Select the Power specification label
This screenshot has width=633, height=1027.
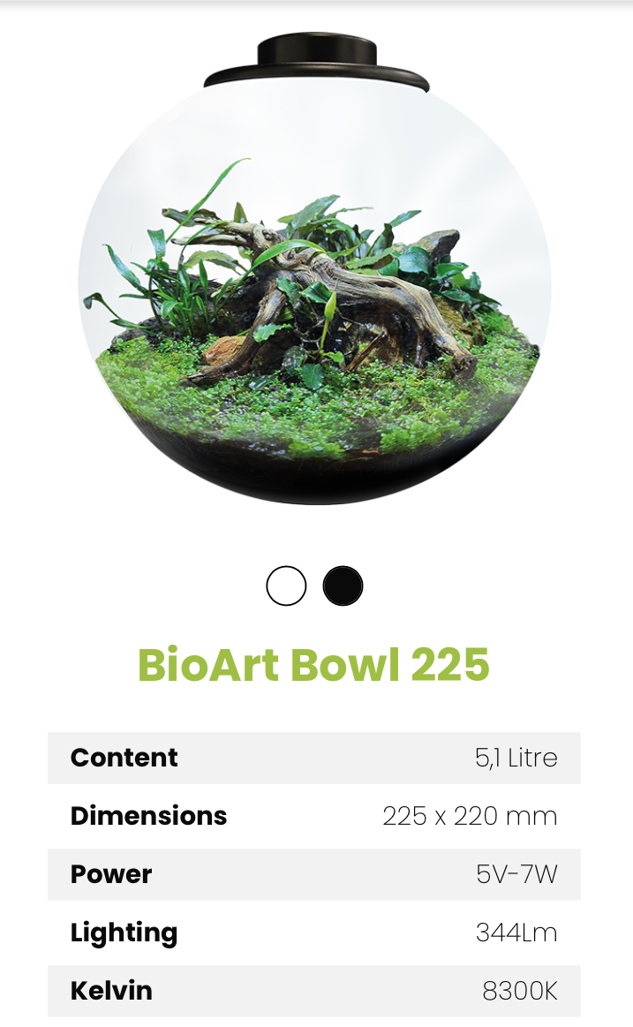(x=111, y=874)
